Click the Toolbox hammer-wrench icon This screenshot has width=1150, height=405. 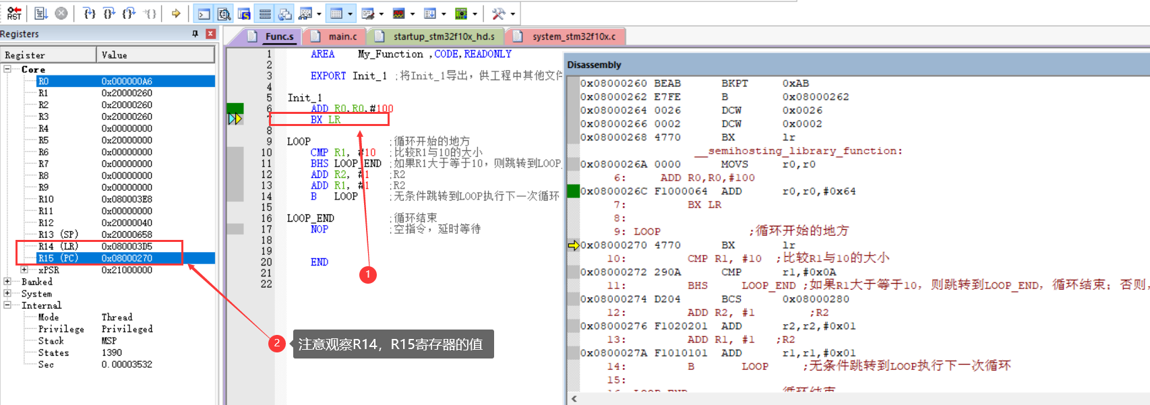tap(498, 13)
